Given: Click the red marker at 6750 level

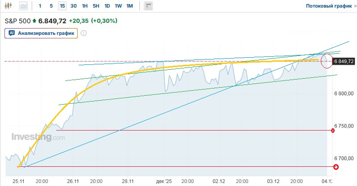Looking at the screenshot, I should pos(332,130).
